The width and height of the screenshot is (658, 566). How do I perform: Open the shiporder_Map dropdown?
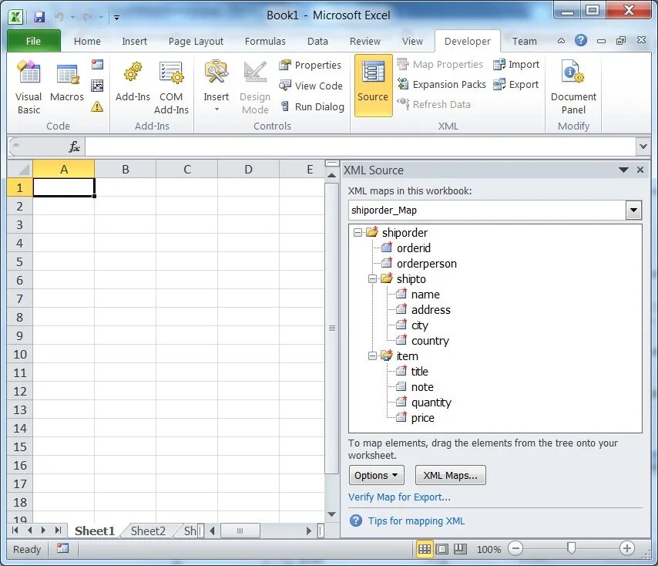pos(633,210)
